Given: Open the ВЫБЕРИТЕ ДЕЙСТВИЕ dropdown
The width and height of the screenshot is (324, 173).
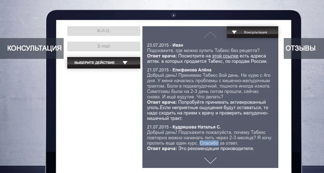Looking at the screenshot, I should coord(104,63).
